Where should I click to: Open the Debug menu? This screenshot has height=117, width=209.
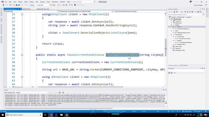[31, 2]
